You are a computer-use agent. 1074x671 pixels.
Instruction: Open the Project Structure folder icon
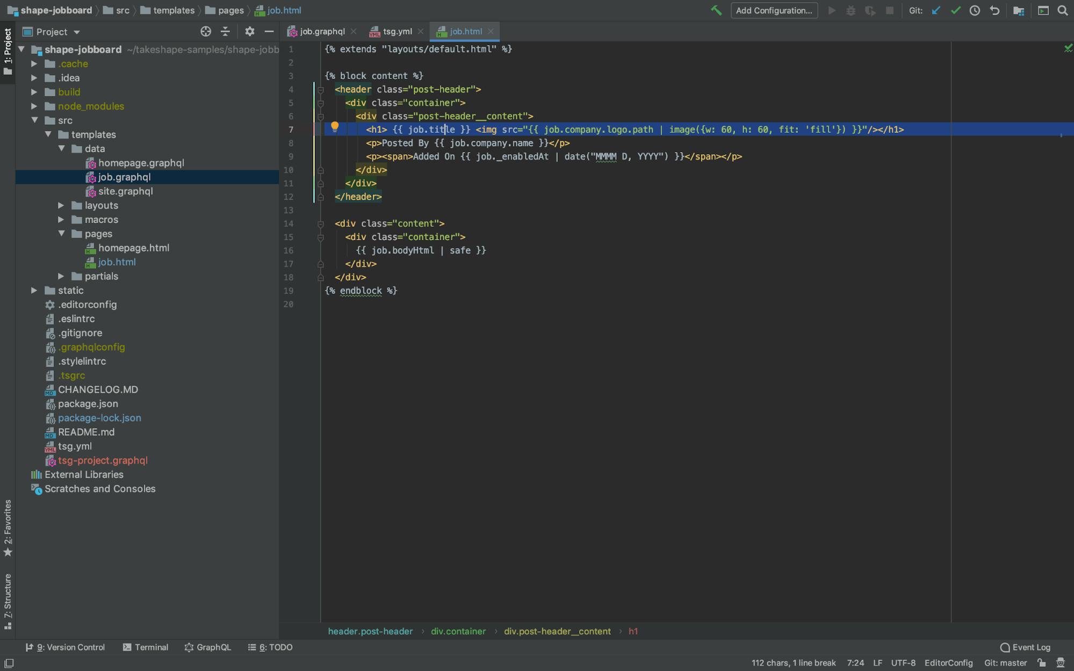pos(1018,10)
